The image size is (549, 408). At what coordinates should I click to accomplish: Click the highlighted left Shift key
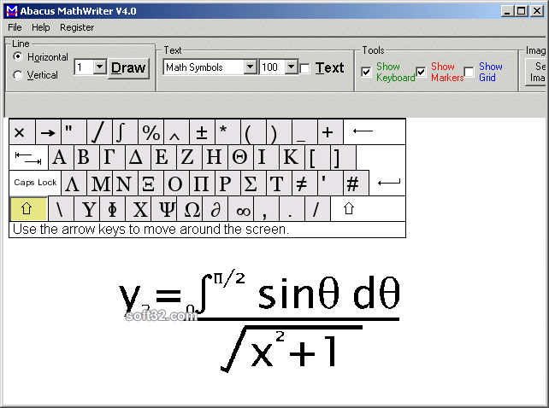(x=28, y=209)
